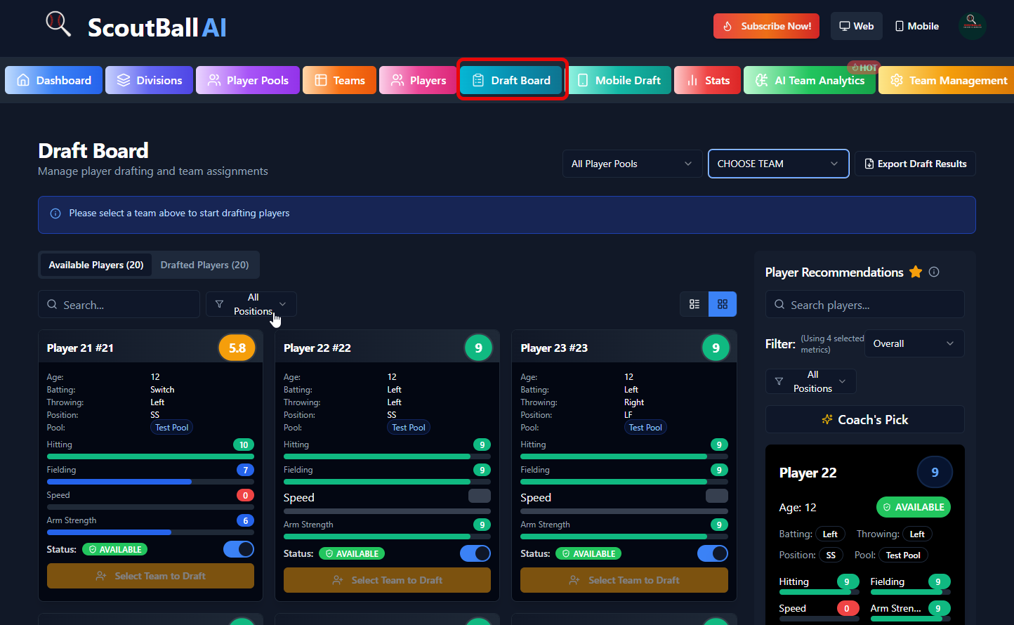
Task: Click Player 22's overall score badge in player grid
Action: 478,348
